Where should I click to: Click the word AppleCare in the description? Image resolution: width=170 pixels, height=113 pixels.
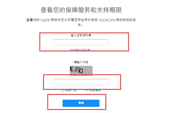pyautogui.click(x=107, y=20)
